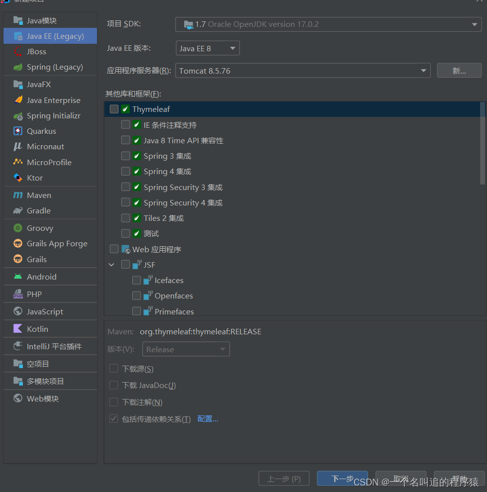Open the 版本 Release dropdown

[186, 349]
